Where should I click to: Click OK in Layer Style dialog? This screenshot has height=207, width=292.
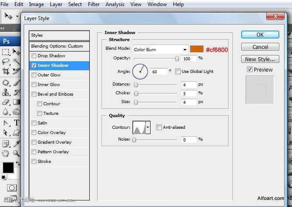tap(260, 35)
